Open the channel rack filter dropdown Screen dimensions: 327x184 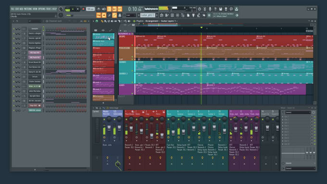pos(35,21)
